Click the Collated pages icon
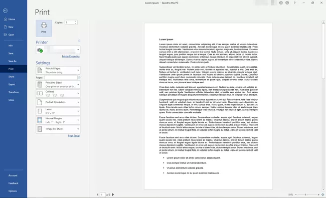Screen dimensions: 326x198 pos(40,94)
